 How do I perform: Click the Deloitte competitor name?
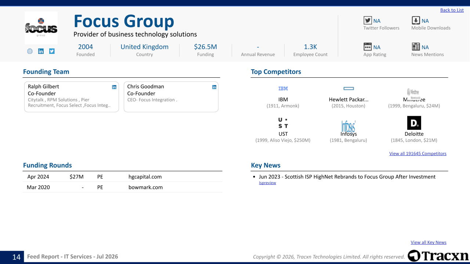click(414, 134)
